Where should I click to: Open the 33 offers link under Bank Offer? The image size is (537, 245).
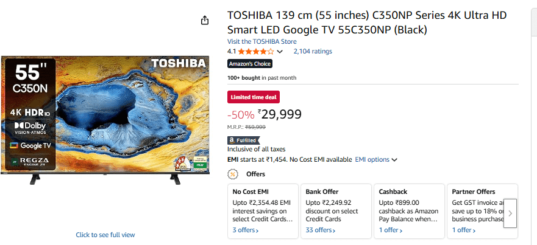321,230
